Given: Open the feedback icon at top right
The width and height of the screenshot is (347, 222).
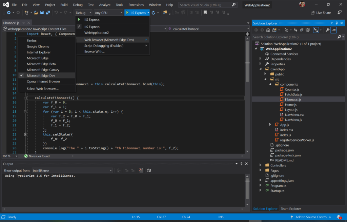Looking at the screenshot, I should 340,13.
